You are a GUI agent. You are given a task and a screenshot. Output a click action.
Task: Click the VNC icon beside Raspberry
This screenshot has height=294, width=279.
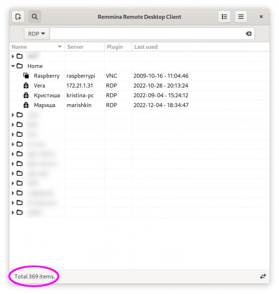(26, 76)
